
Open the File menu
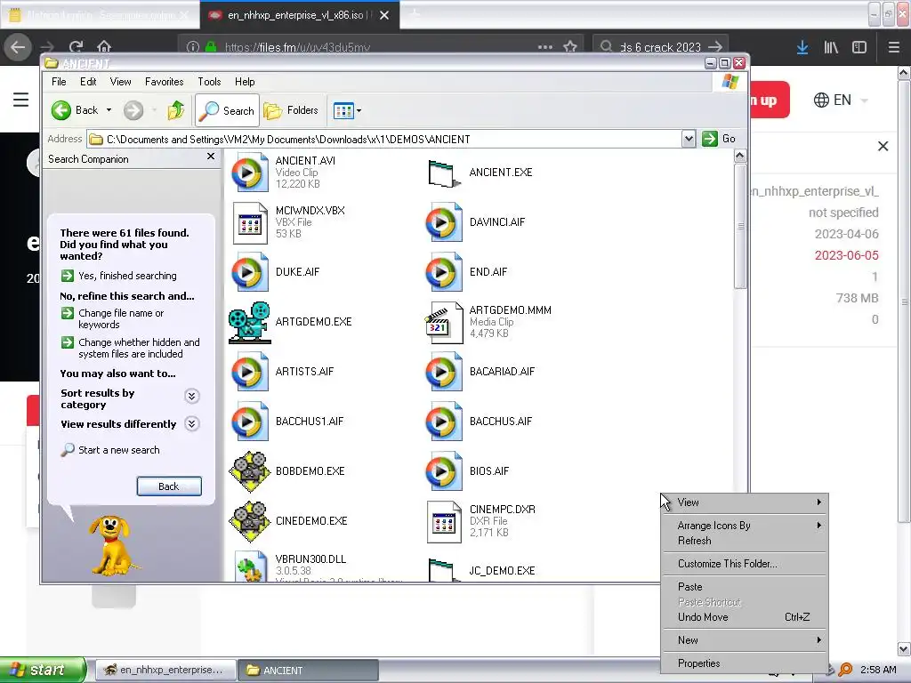59,82
